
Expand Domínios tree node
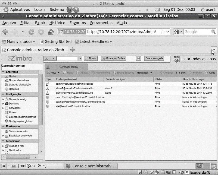pyautogui.click(x=3, y=104)
